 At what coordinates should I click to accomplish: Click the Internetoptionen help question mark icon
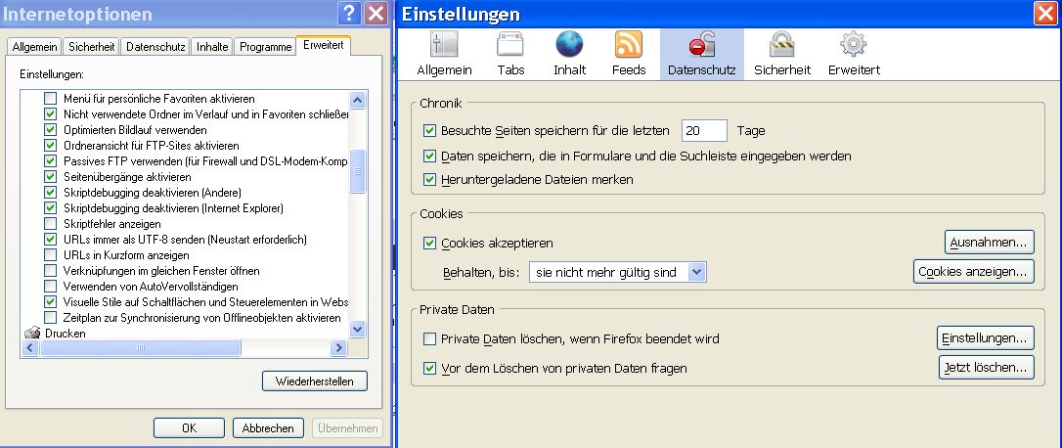[348, 14]
